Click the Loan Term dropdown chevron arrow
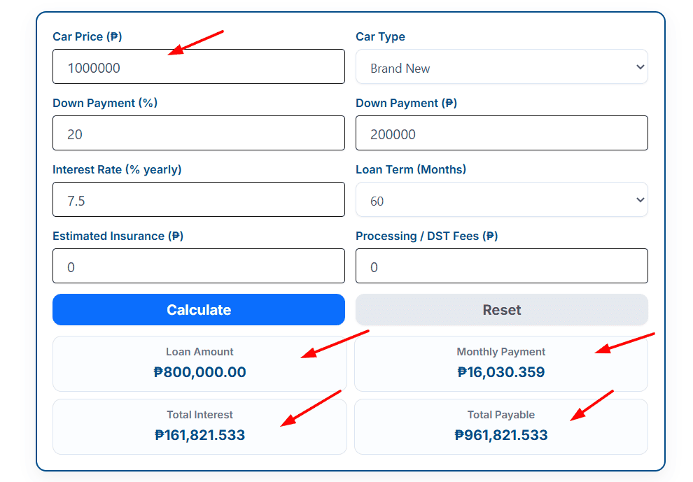The height and width of the screenshot is (482, 693). pos(639,199)
